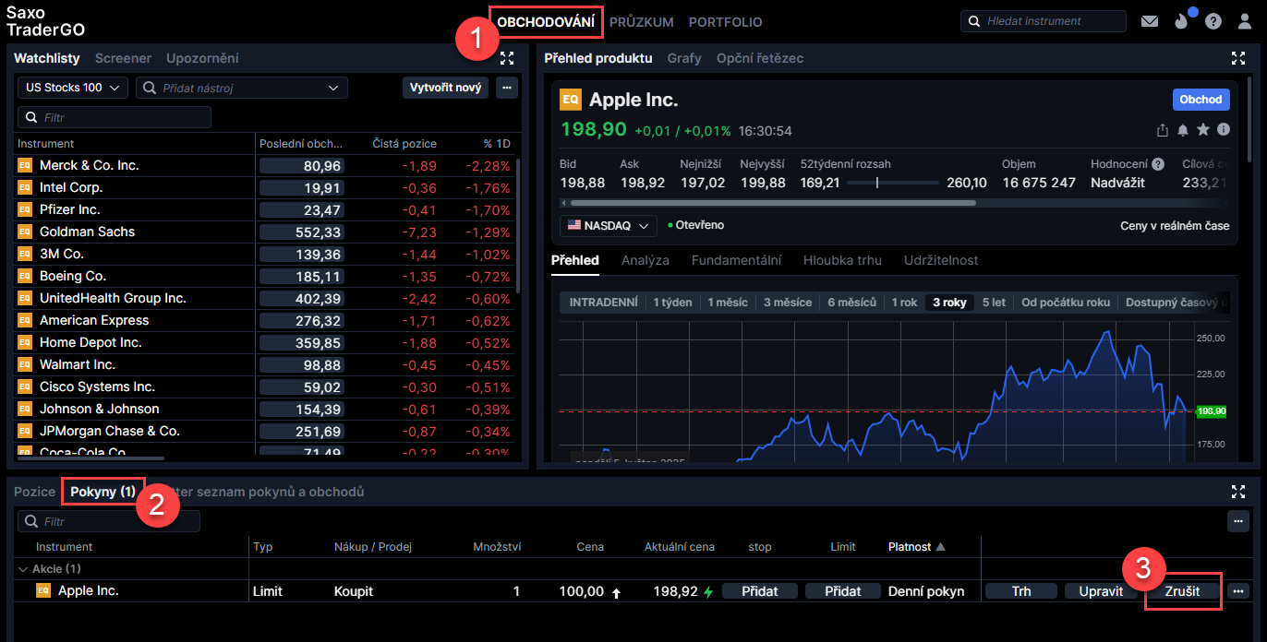Viewport: 1267px width, 642px height.
Task: Open the help question mark icon
Action: pyautogui.click(x=1213, y=21)
